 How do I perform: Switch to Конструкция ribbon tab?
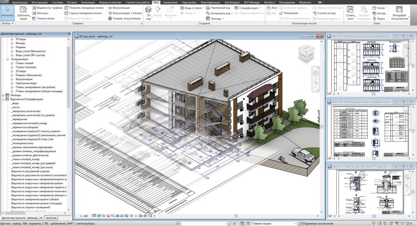39,2
